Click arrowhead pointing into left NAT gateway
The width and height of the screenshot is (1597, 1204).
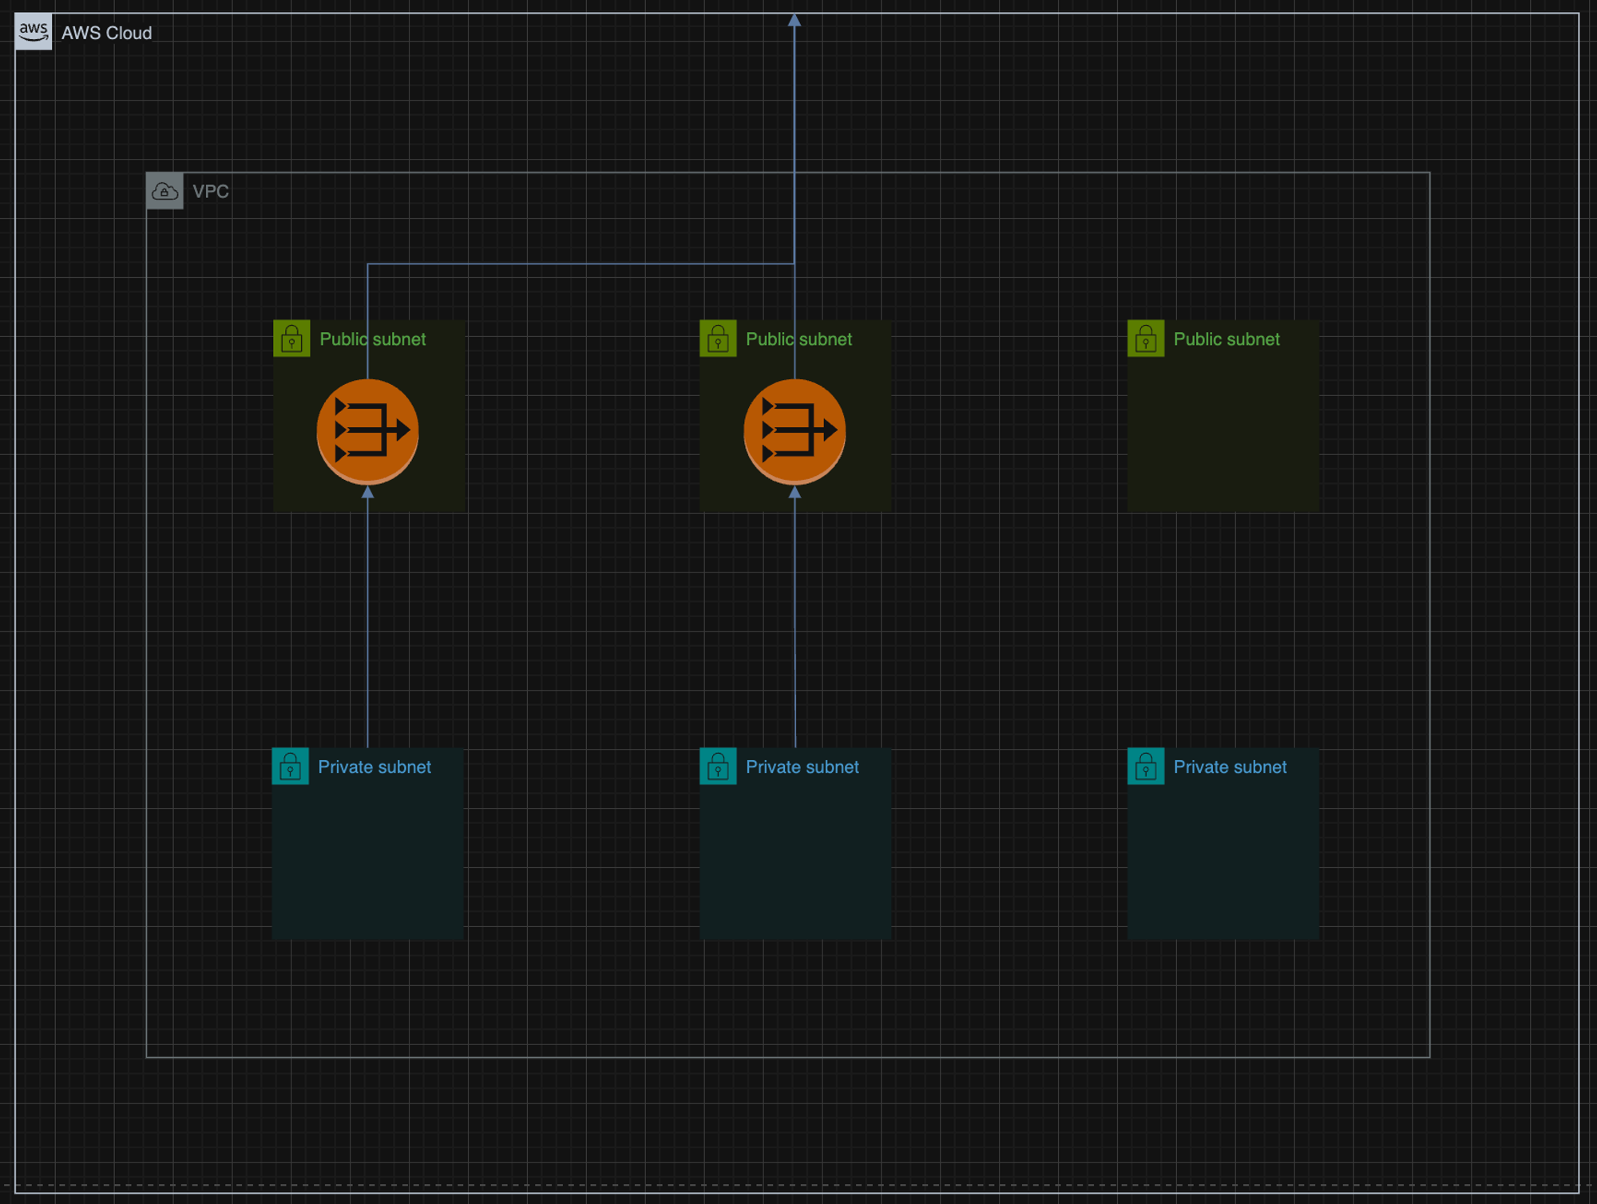click(367, 493)
